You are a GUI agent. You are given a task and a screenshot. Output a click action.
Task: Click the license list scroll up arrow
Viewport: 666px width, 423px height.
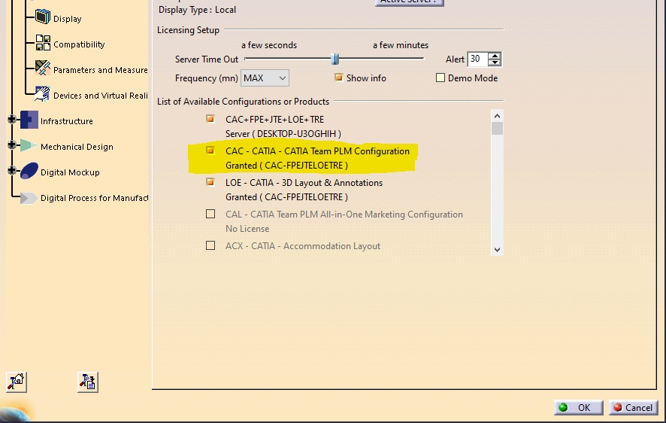pyautogui.click(x=497, y=116)
